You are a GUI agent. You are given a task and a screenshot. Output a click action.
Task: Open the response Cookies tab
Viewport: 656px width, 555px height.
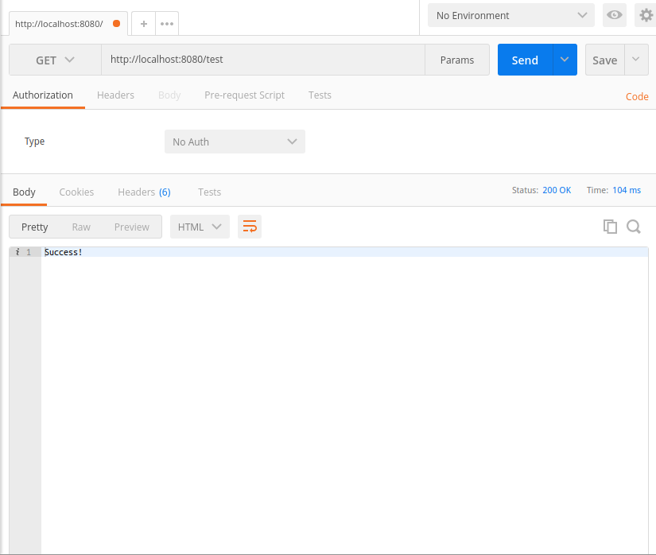[x=76, y=192]
